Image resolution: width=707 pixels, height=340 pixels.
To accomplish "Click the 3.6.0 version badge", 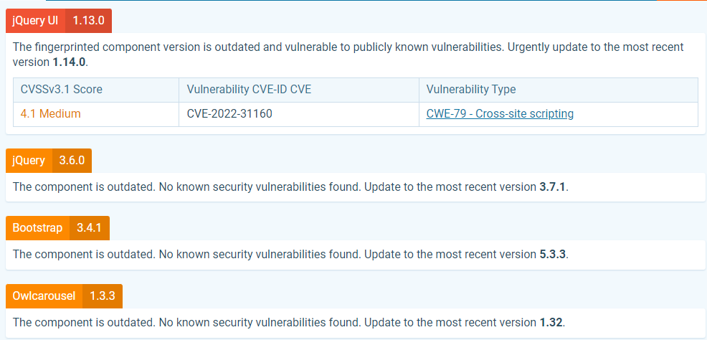I will pyautogui.click(x=72, y=160).
